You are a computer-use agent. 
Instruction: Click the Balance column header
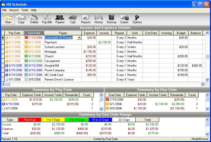click(x=196, y=33)
